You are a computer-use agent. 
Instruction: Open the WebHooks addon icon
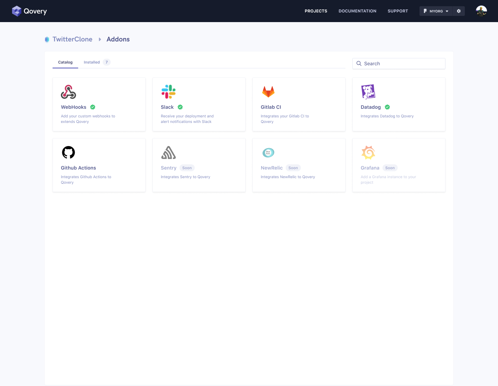(x=68, y=92)
